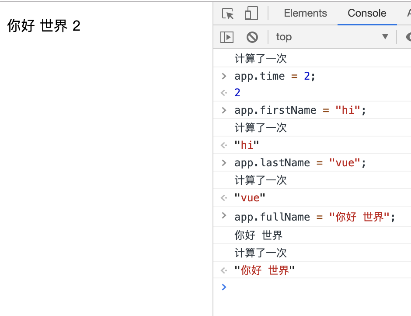This screenshot has height=316, width=411.
Task: Show the console sidebar panel icon
Action: [227, 37]
